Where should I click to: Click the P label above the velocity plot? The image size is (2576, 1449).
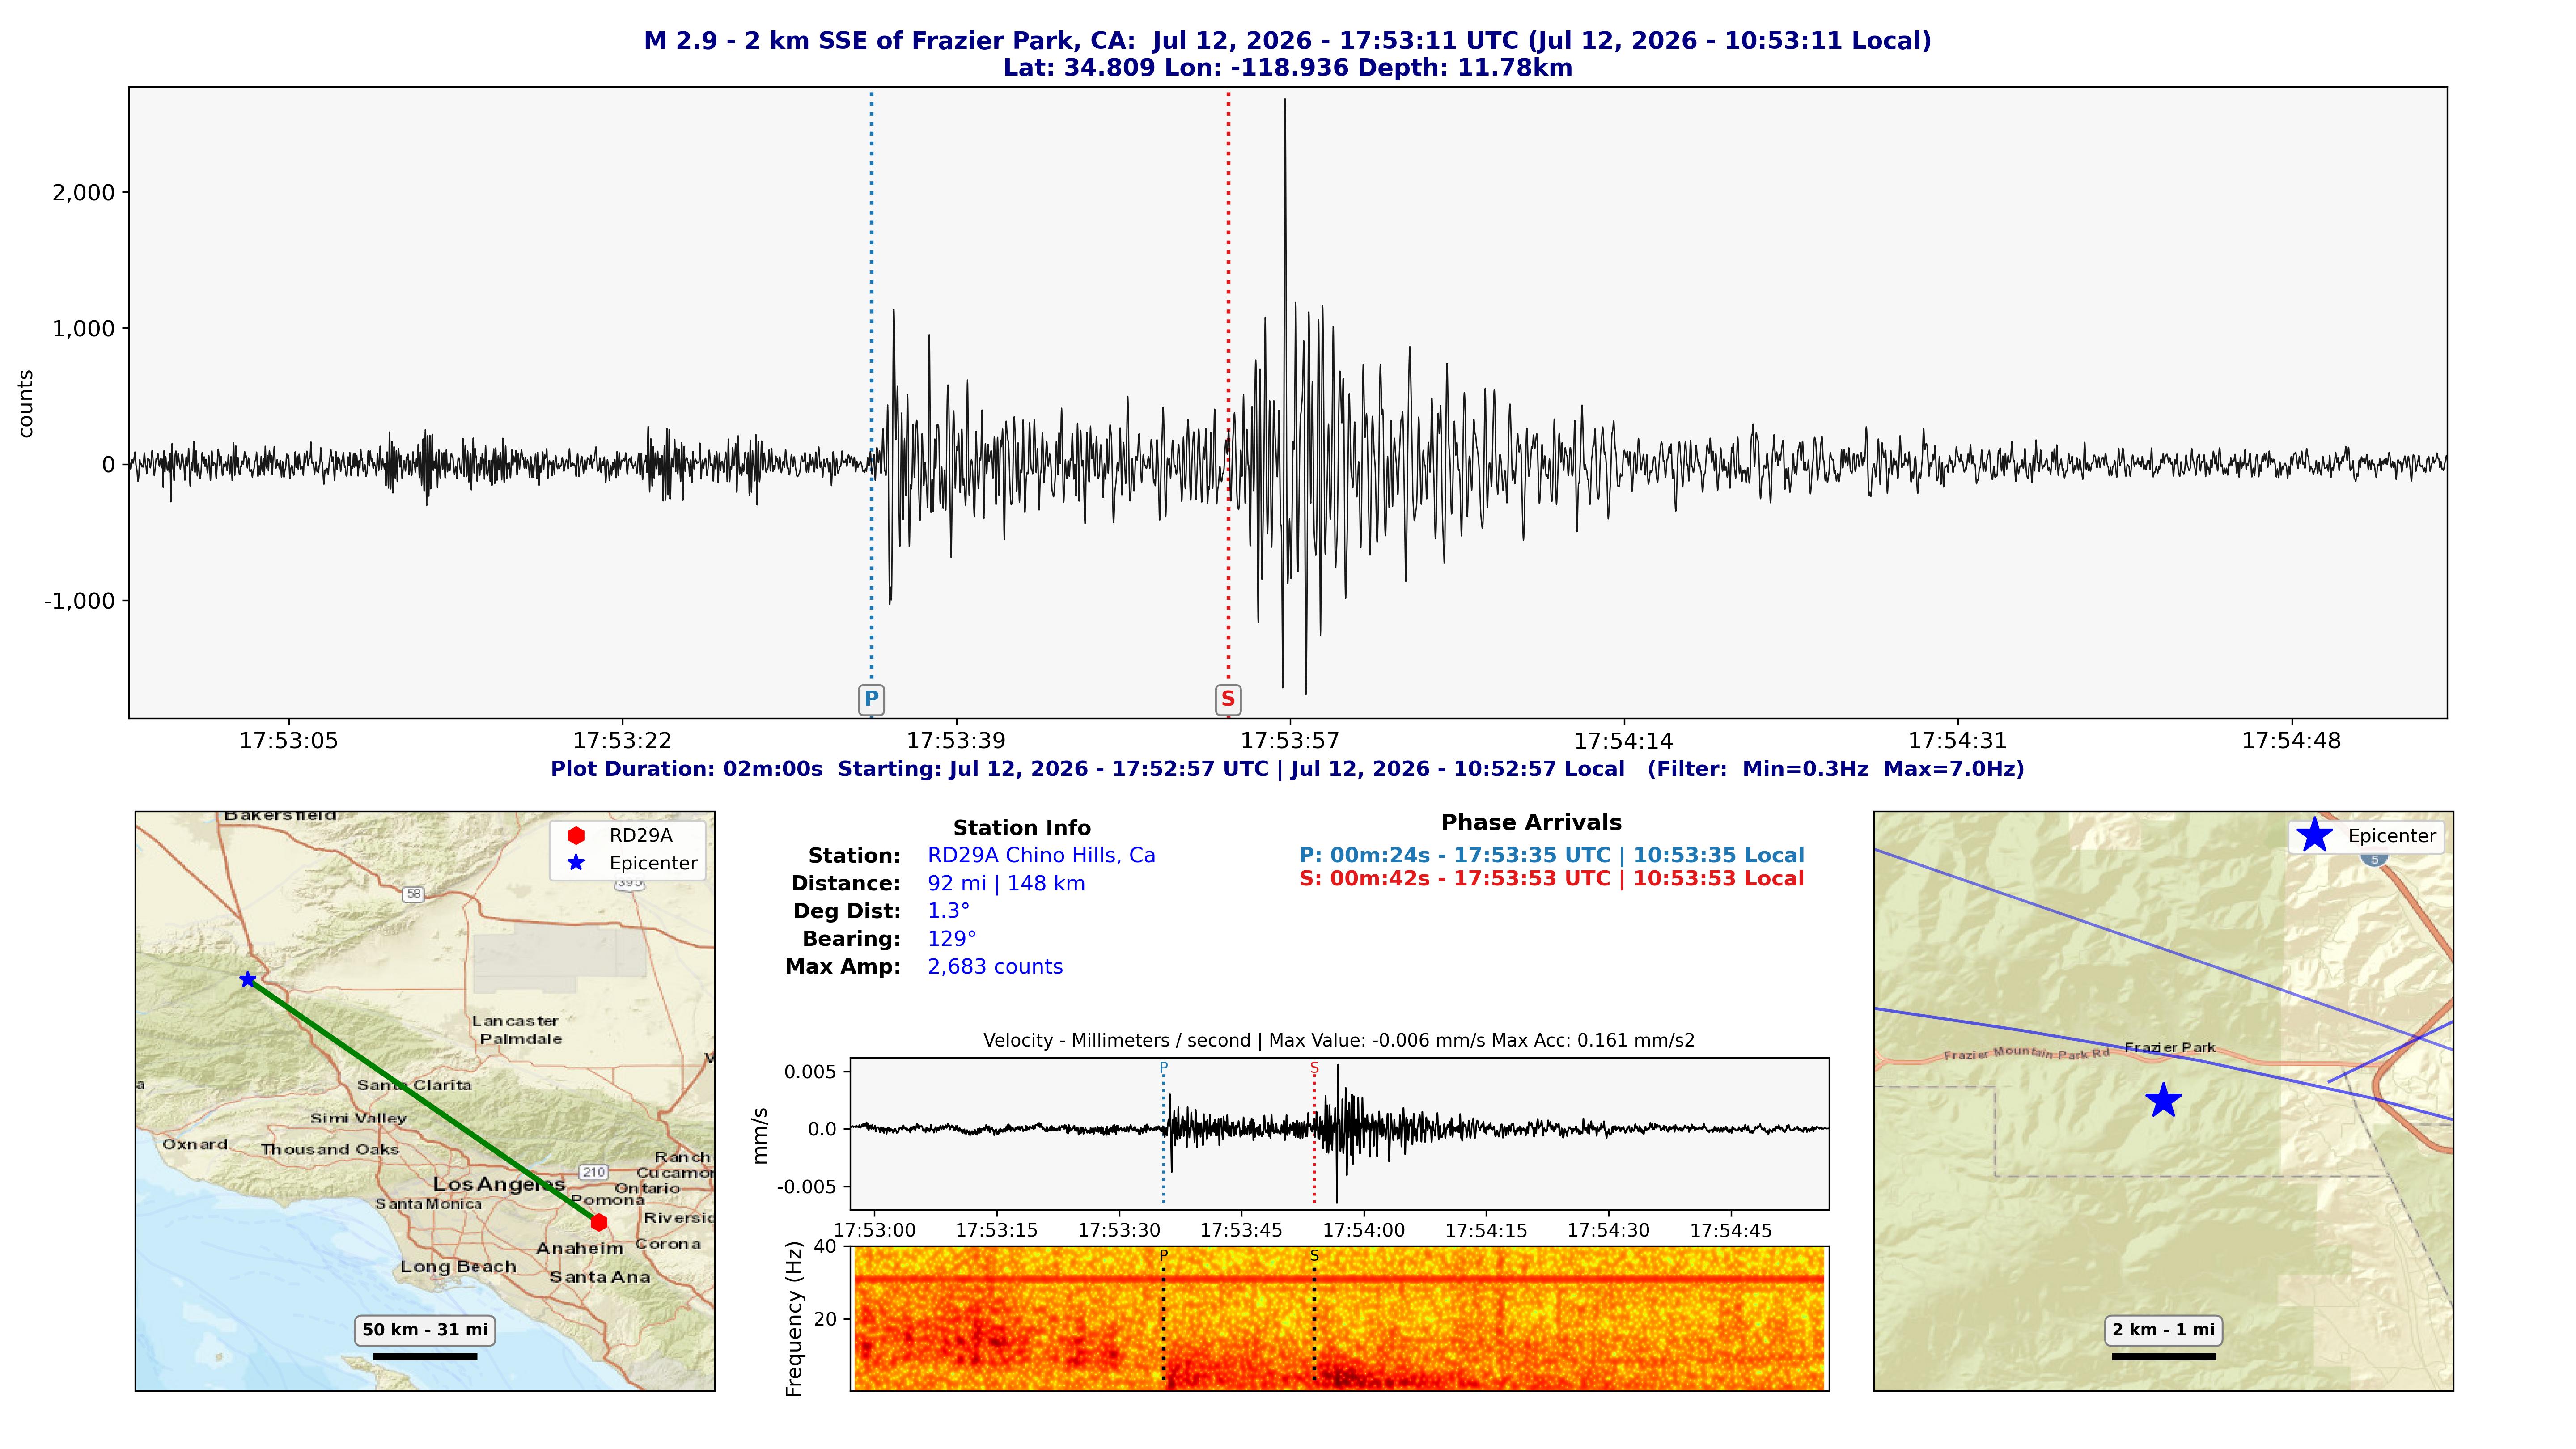click(x=1163, y=1068)
